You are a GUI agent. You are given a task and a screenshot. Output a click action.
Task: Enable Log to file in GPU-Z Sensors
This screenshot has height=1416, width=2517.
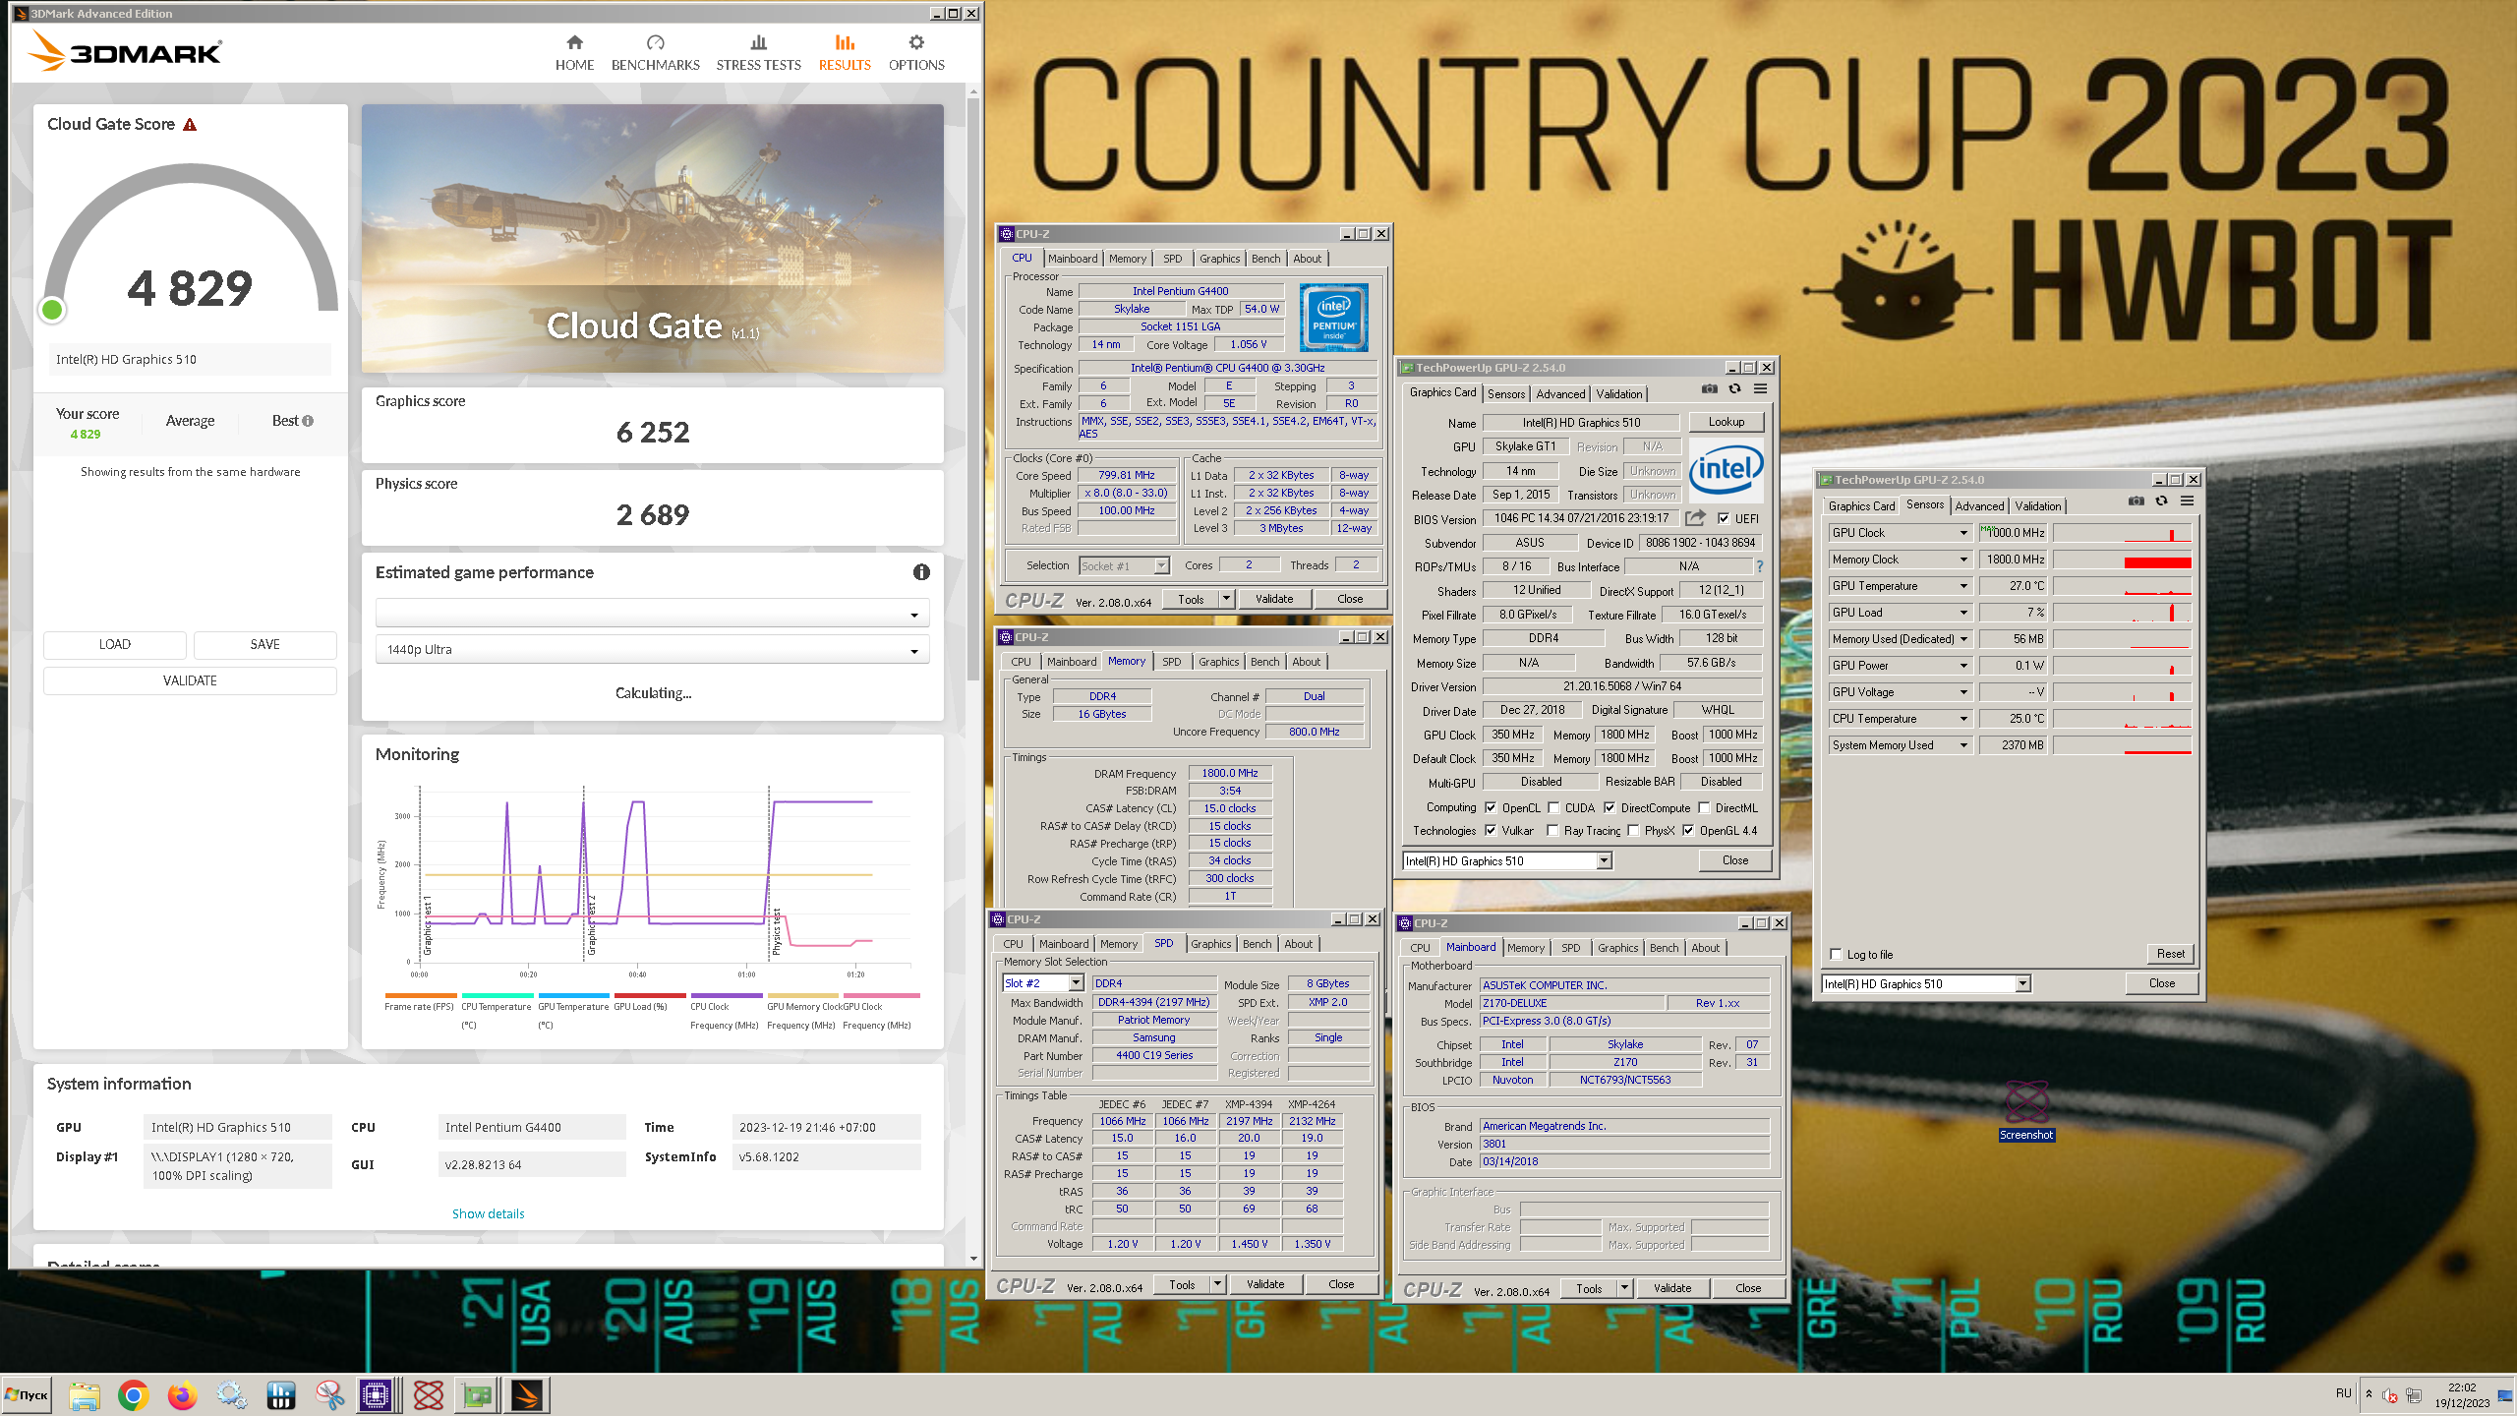1836,955
